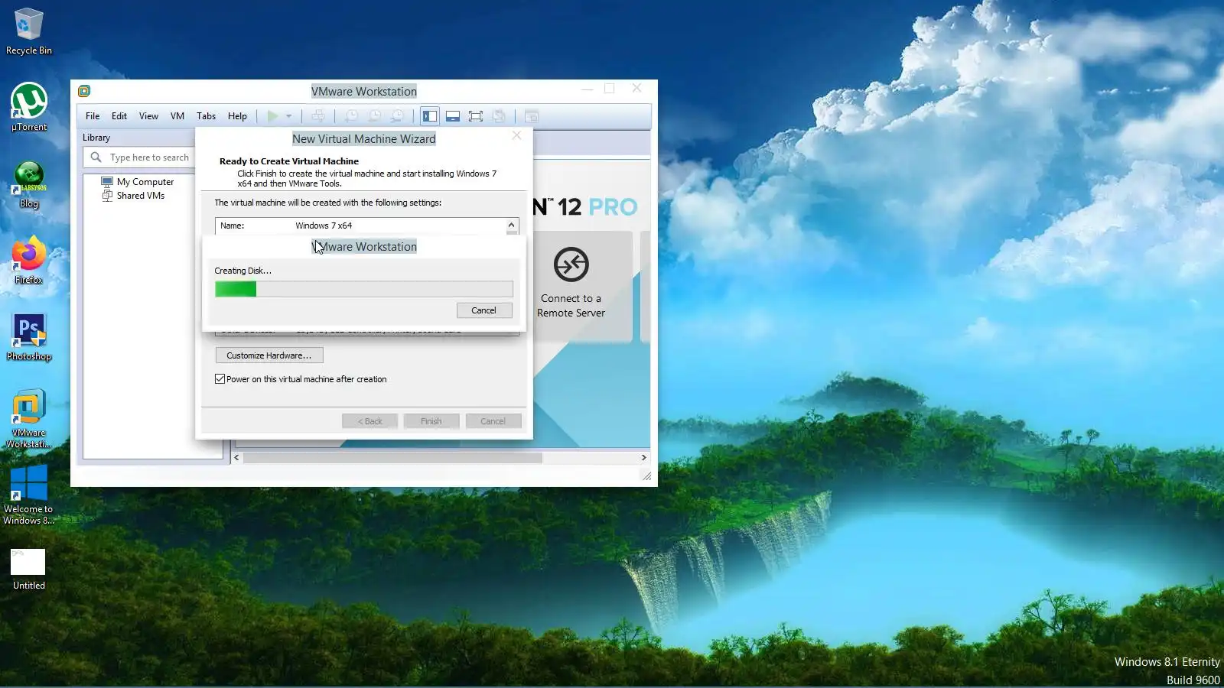
Task: Click the wizard Finish button
Action: point(431,421)
